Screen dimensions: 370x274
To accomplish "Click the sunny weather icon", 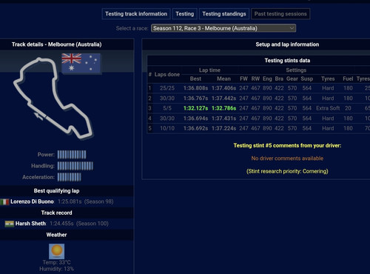I will pos(57,251).
